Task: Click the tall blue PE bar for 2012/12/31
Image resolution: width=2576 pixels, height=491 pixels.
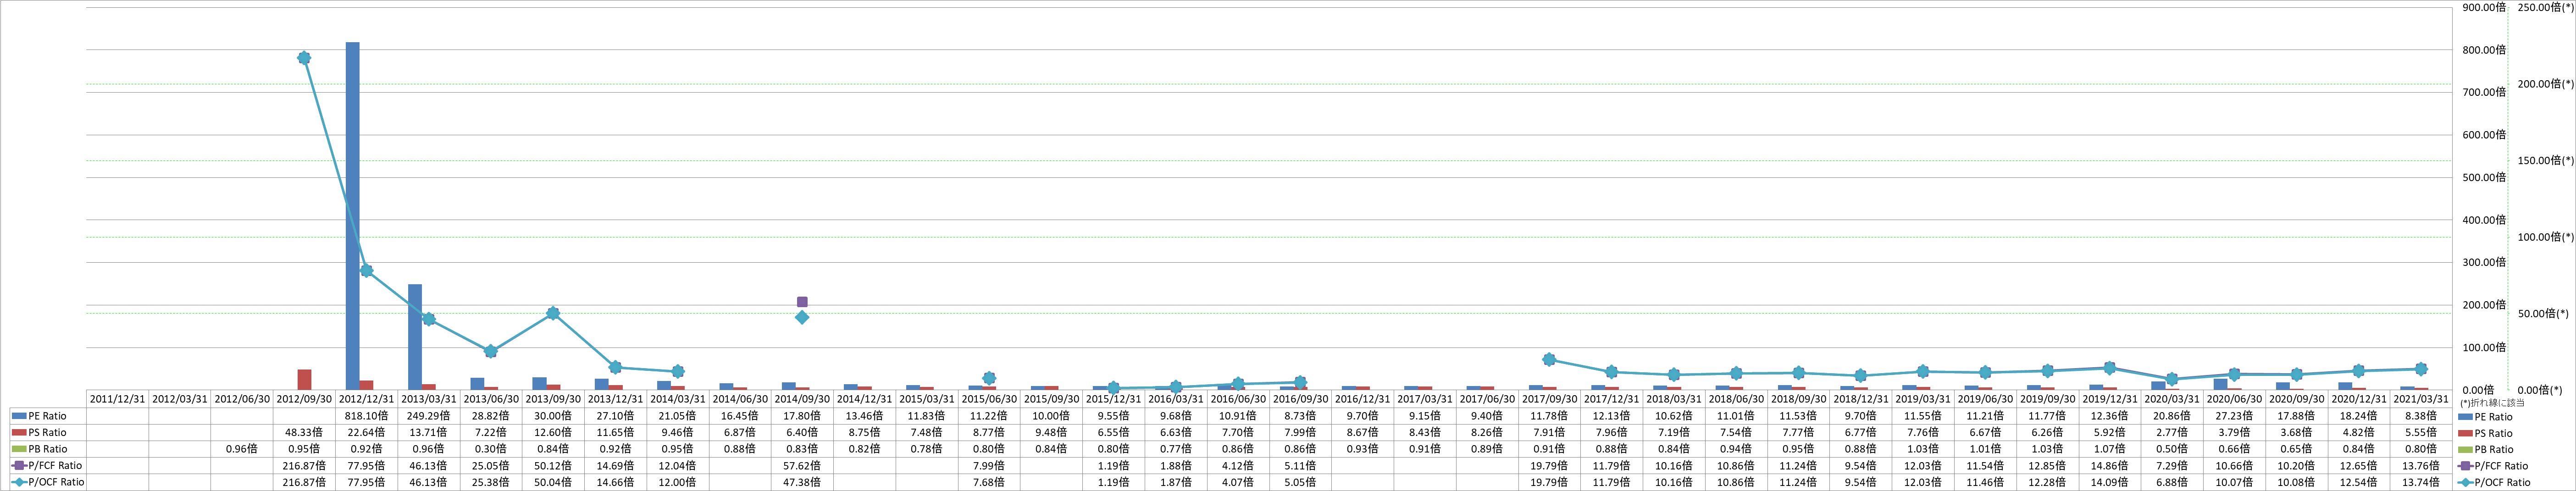Action: pyautogui.click(x=353, y=216)
